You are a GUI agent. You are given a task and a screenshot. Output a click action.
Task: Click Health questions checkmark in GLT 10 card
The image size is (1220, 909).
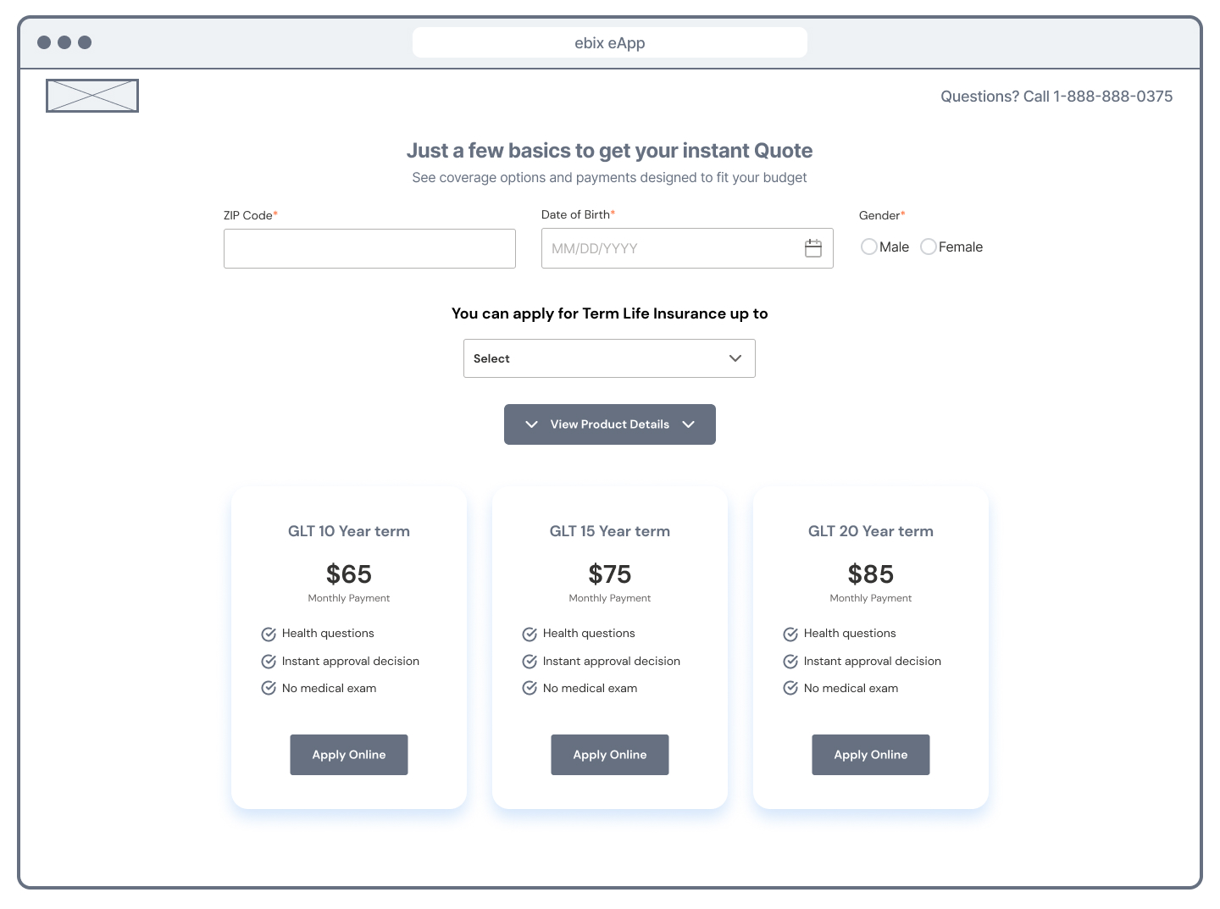coord(269,634)
